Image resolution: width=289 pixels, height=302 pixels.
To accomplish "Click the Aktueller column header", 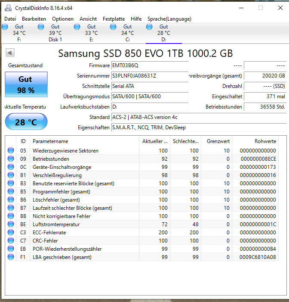I will click(154, 141).
